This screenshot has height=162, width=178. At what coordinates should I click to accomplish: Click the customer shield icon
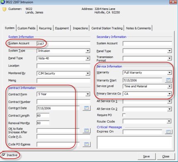5,10
